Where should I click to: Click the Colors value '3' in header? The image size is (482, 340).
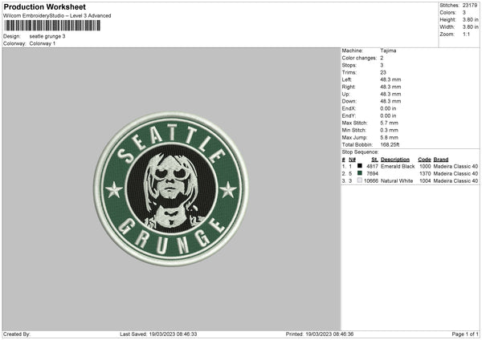coord(464,13)
